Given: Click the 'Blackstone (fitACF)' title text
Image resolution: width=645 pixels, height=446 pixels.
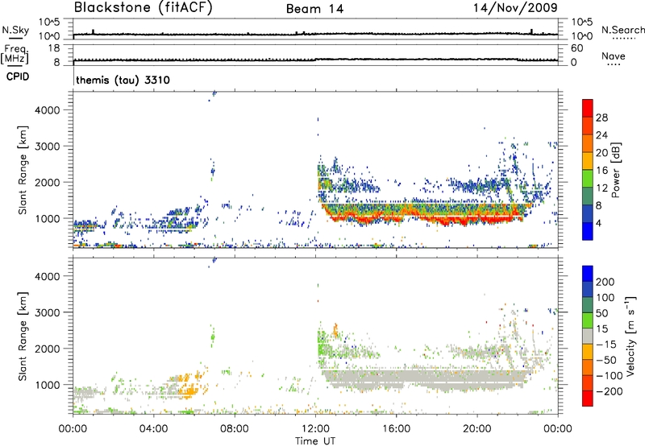Looking at the screenshot, I should coord(144,7).
